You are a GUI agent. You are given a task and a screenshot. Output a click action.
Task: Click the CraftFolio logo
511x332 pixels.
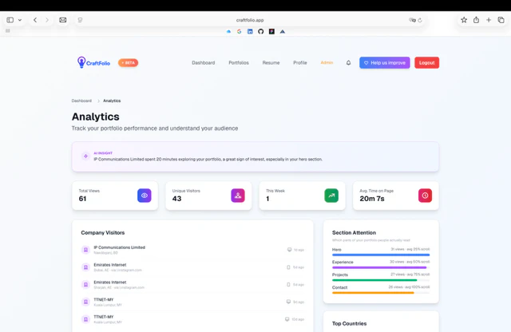tap(93, 62)
